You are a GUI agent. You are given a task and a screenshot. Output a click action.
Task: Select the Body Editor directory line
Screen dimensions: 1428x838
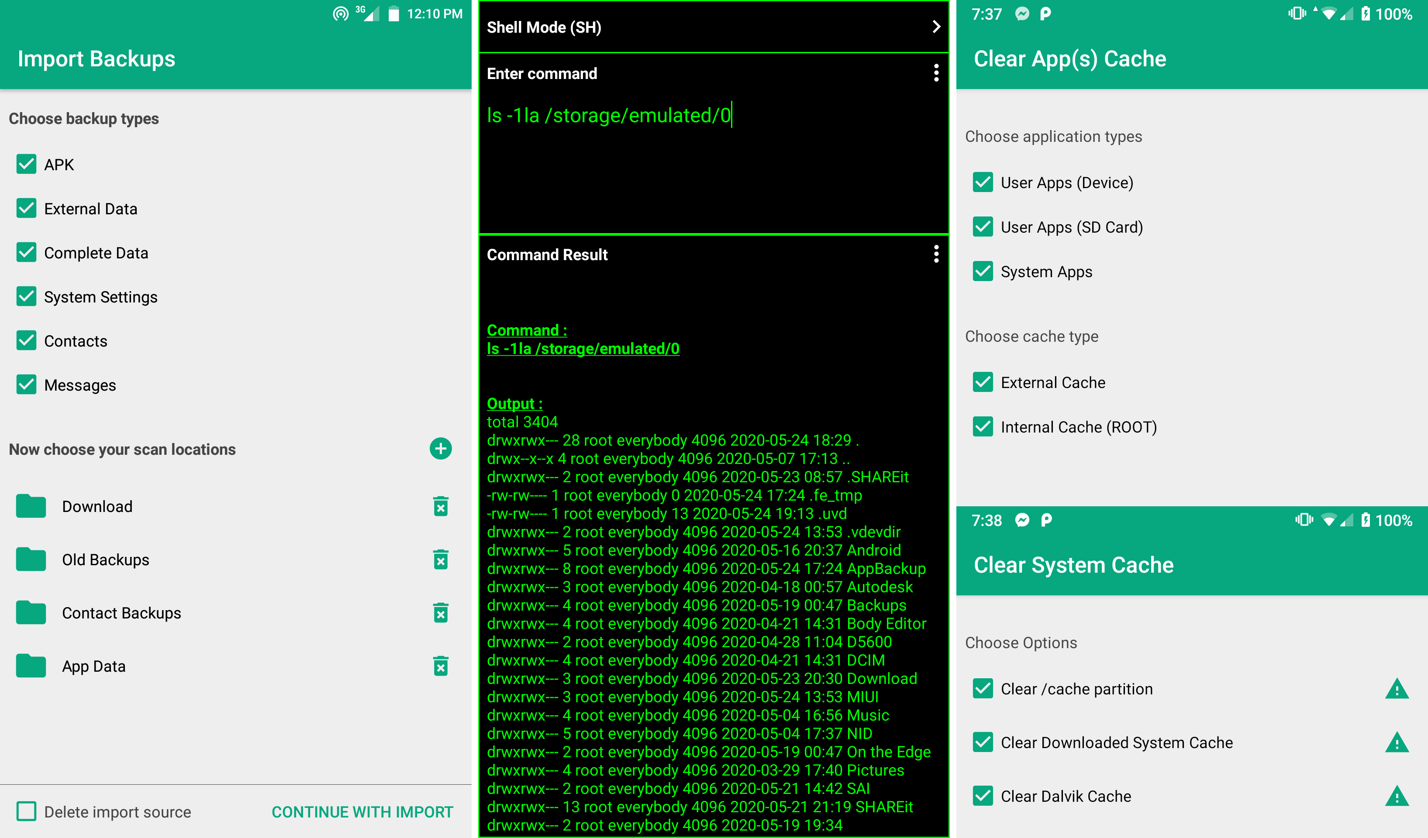point(707,623)
